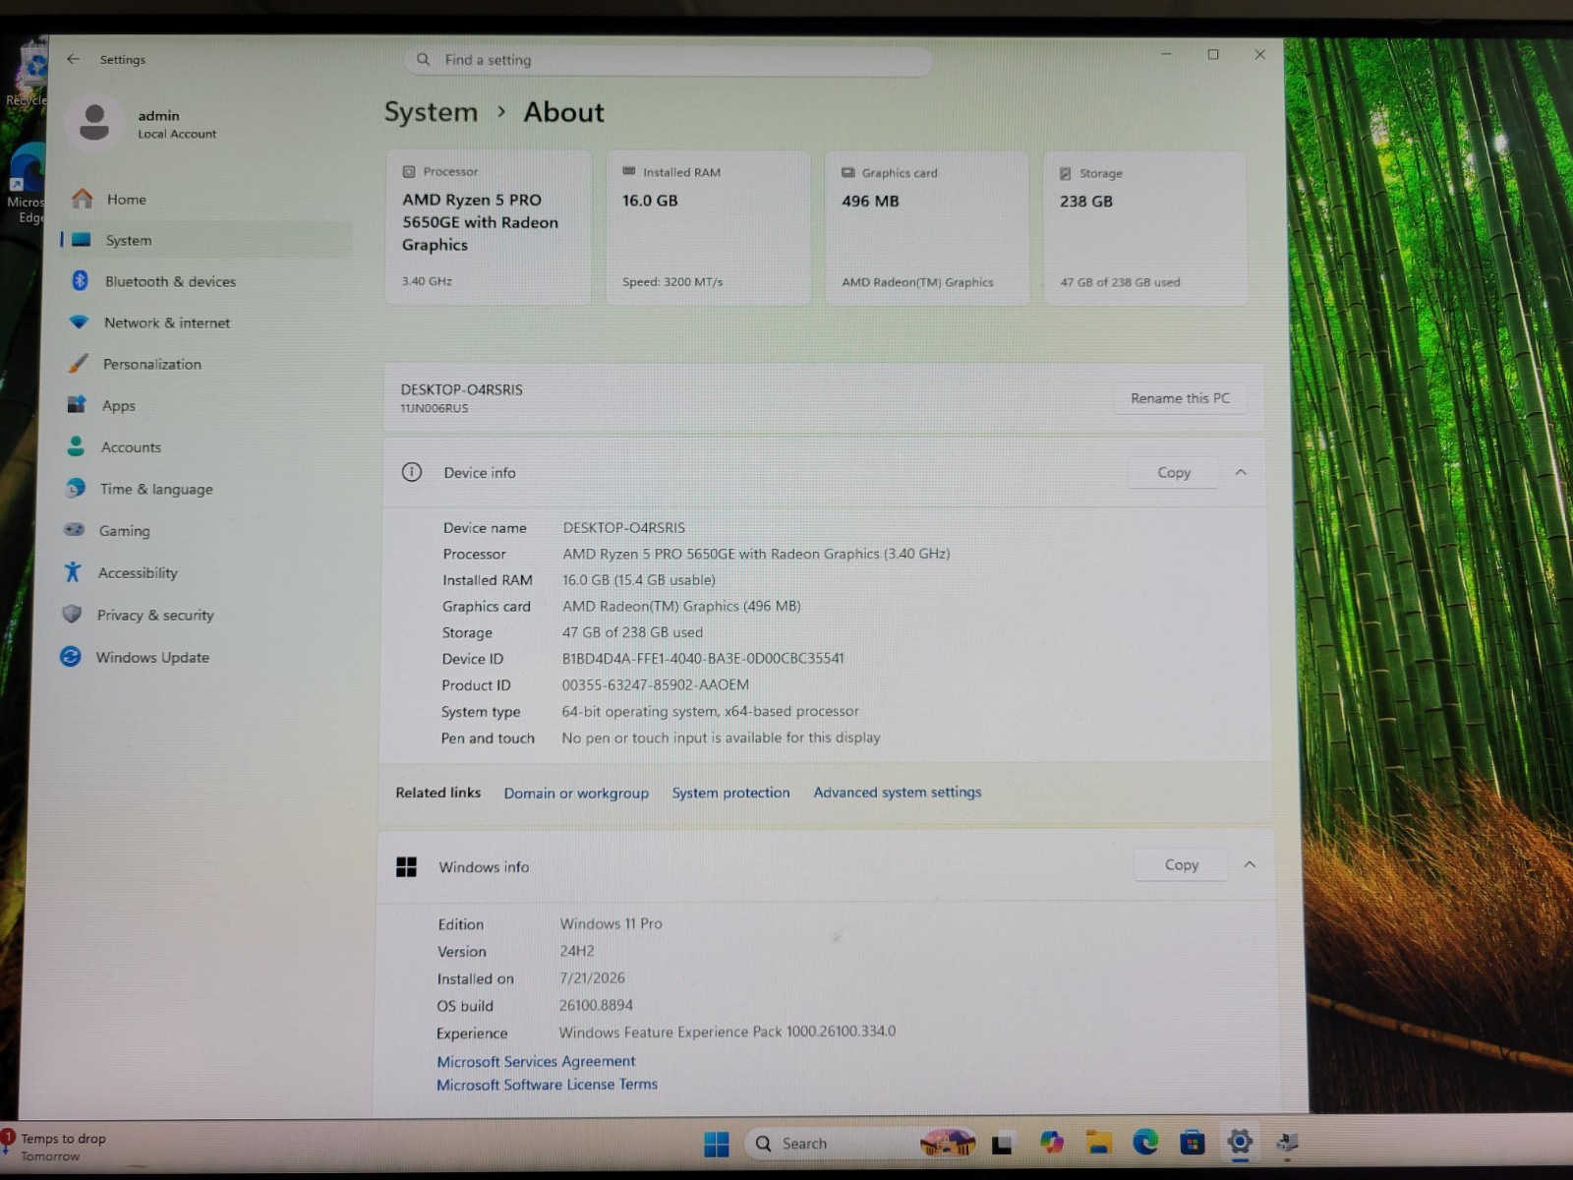Collapse the Device info section
The width and height of the screenshot is (1573, 1180).
1241,472
